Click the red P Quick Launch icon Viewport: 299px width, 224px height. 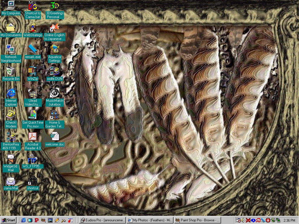(x=37, y=220)
